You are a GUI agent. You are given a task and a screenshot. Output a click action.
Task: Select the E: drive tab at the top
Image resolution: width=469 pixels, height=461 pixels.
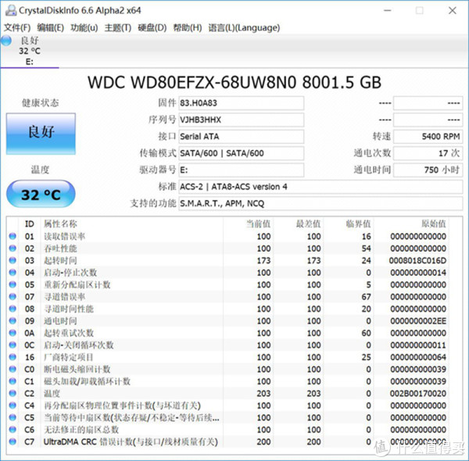tap(30, 52)
